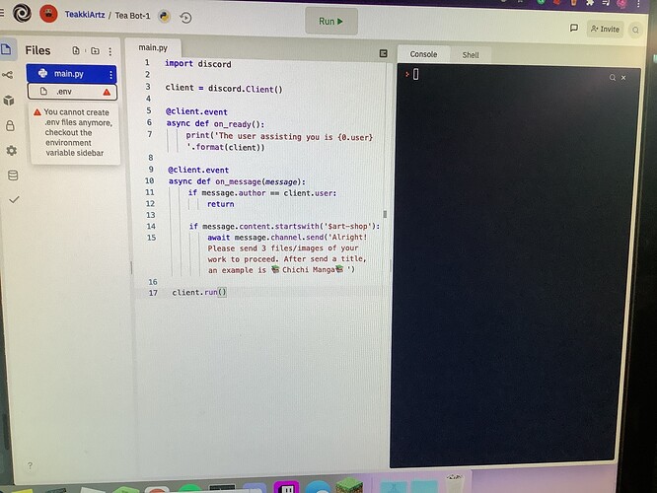This screenshot has height=493, width=657.
Task: Click on 'async def on_message(message):' line
Action: [237, 181]
